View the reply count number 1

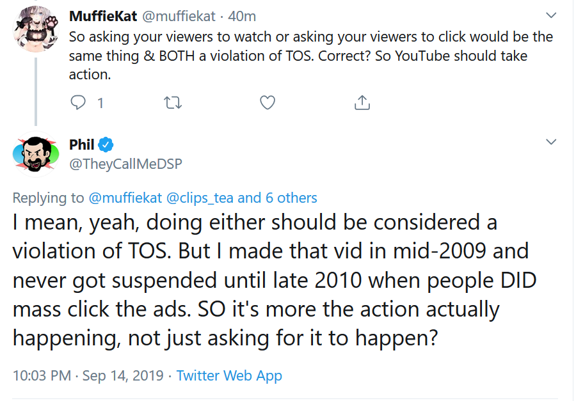tap(100, 103)
